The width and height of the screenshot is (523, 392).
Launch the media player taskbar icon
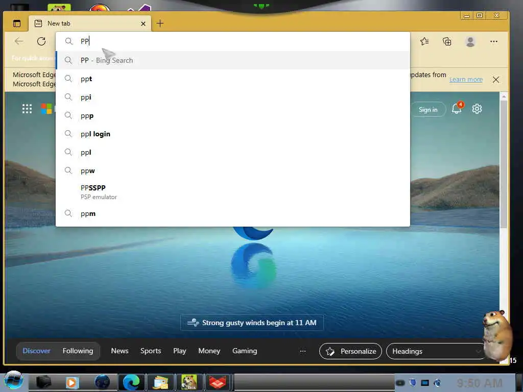click(72, 382)
